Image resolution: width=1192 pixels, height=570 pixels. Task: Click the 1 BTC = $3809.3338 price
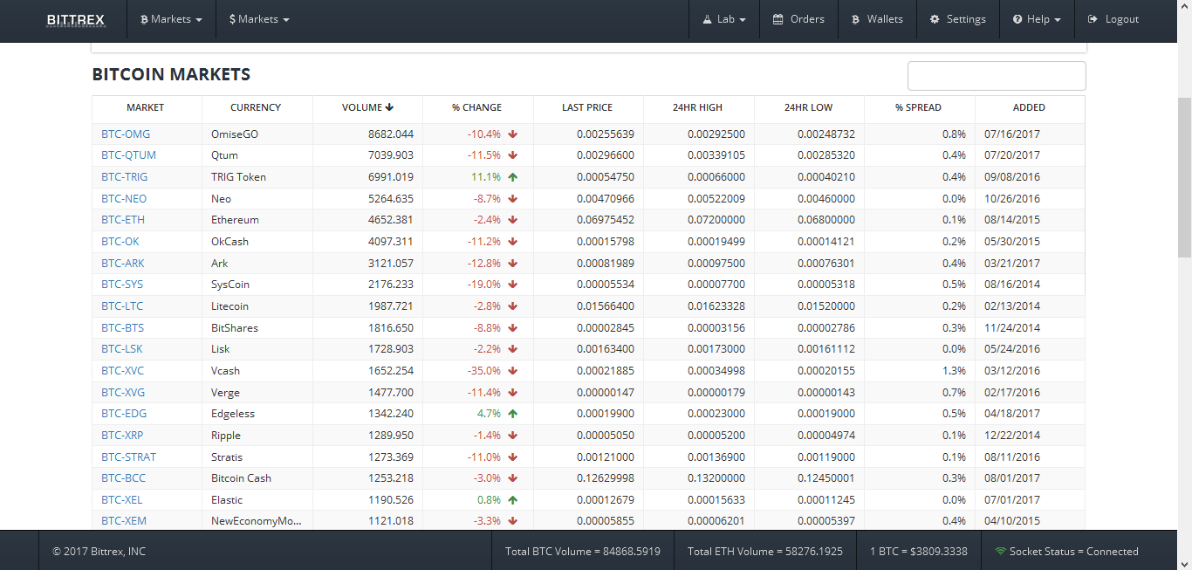tap(919, 551)
